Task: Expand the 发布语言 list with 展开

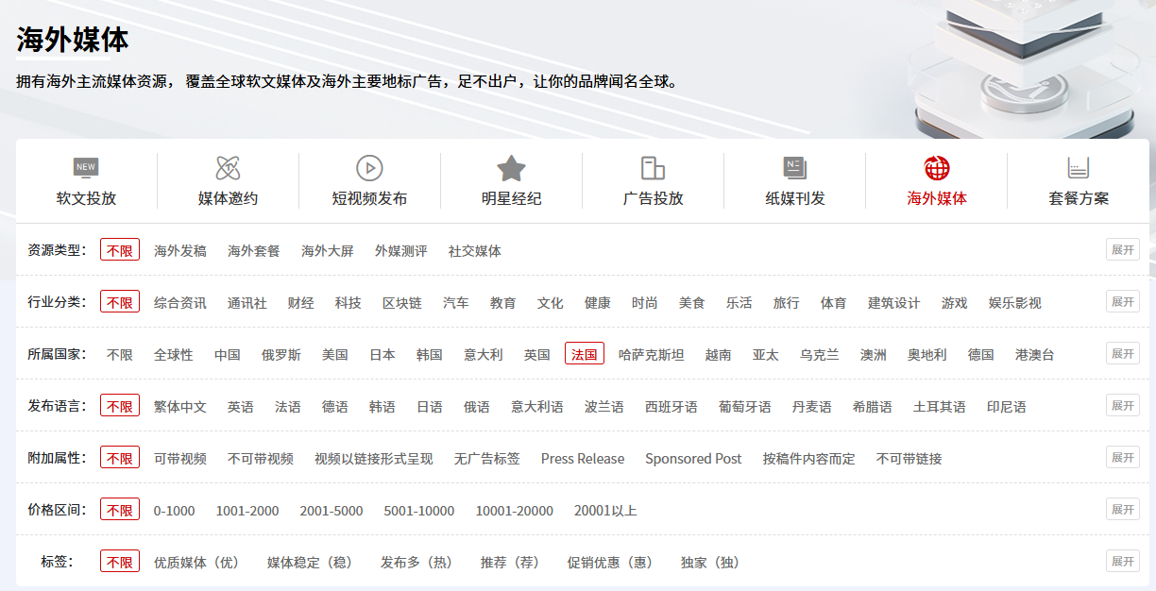Action: pyautogui.click(x=1122, y=406)
